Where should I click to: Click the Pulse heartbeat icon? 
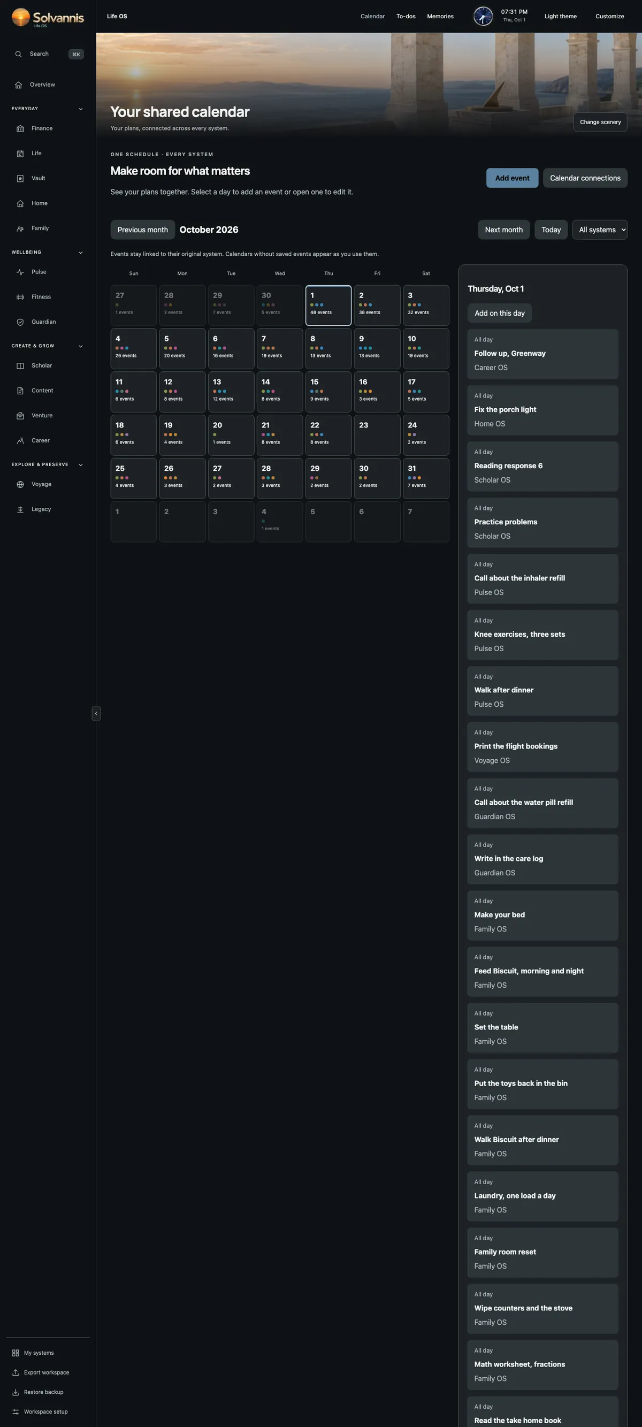coord(20,272)
